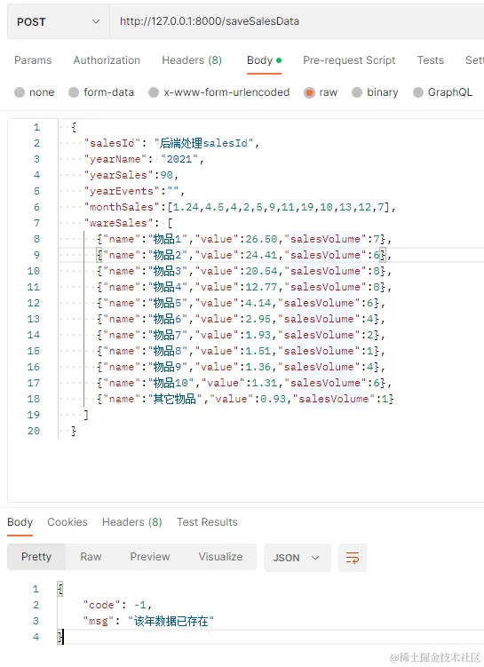Click the "wareSales" key text
This screenshot has height=667, width=484.
coord(119,223)
